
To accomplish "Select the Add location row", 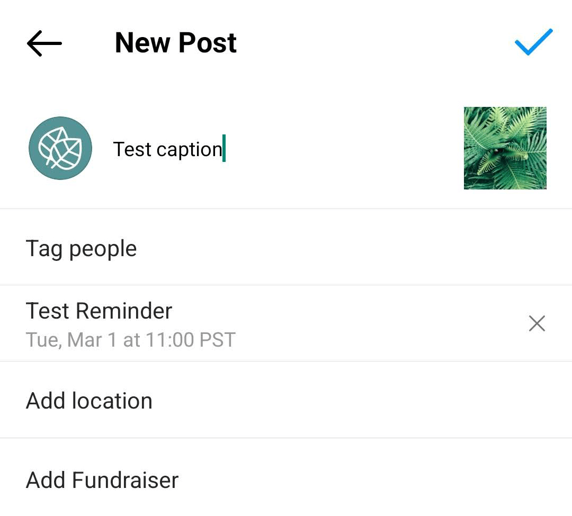I will click(x=286, y=400).
